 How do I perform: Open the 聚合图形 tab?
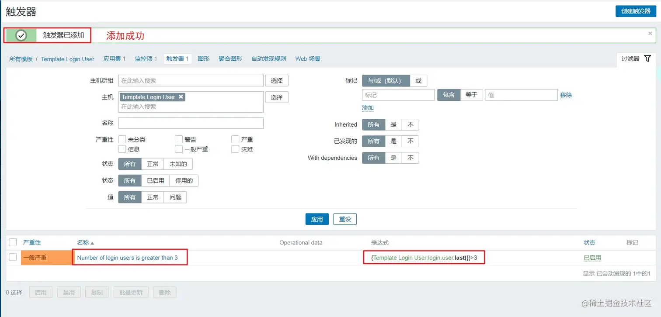[x=230, y=59]
